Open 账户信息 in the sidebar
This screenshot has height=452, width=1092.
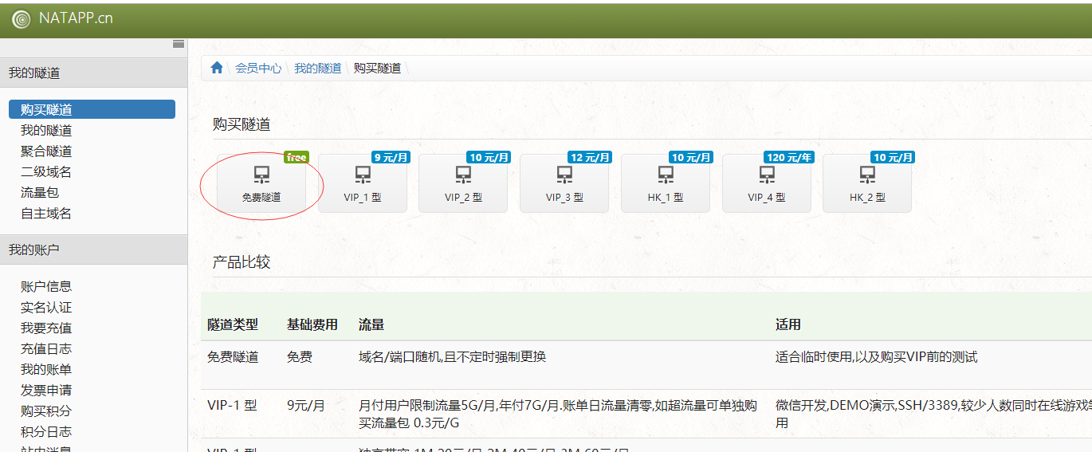click(x=46, y=286)
